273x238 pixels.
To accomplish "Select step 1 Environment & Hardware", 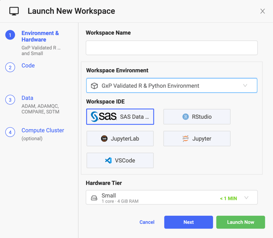I will (x=40, y=36).
